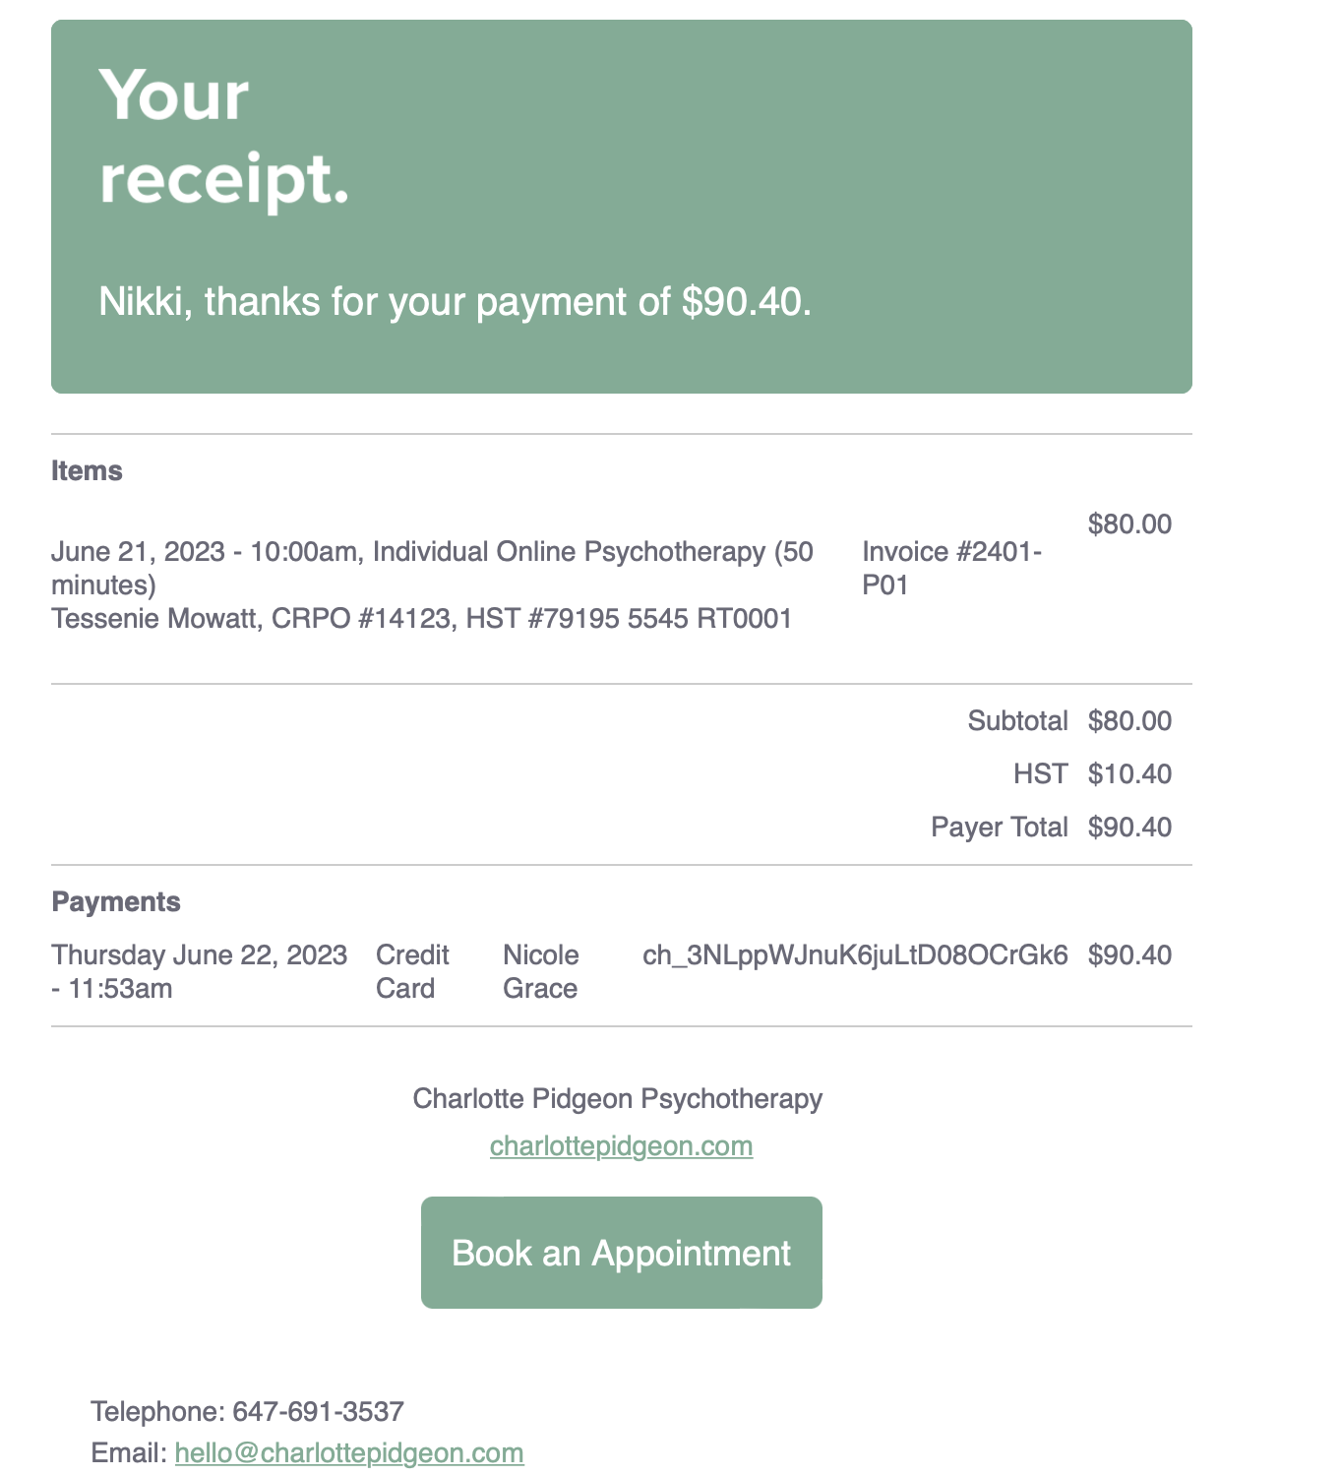
Task: Click the Tessenie Mowatt CRPO provider line
Action: pos(421,619)
